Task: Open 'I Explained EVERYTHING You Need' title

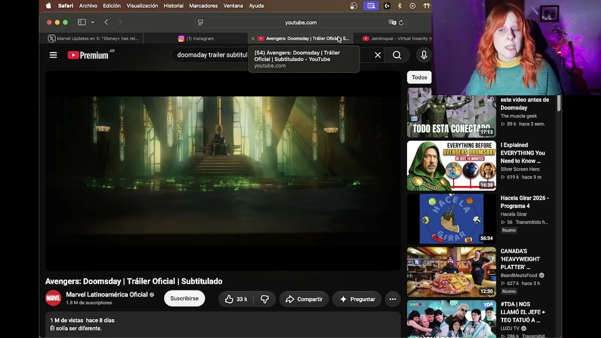Action: point(523,153)
